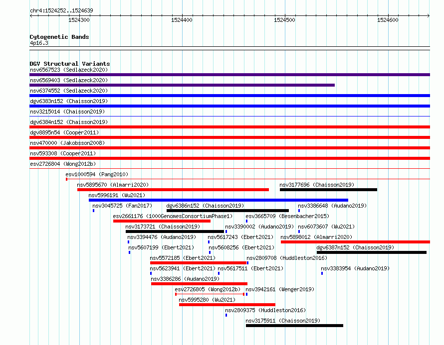
Task: Click the nsv5895670 red variant bar
Action: 173,190
